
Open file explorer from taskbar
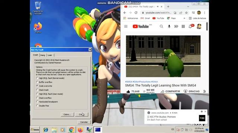coord(54,130)
